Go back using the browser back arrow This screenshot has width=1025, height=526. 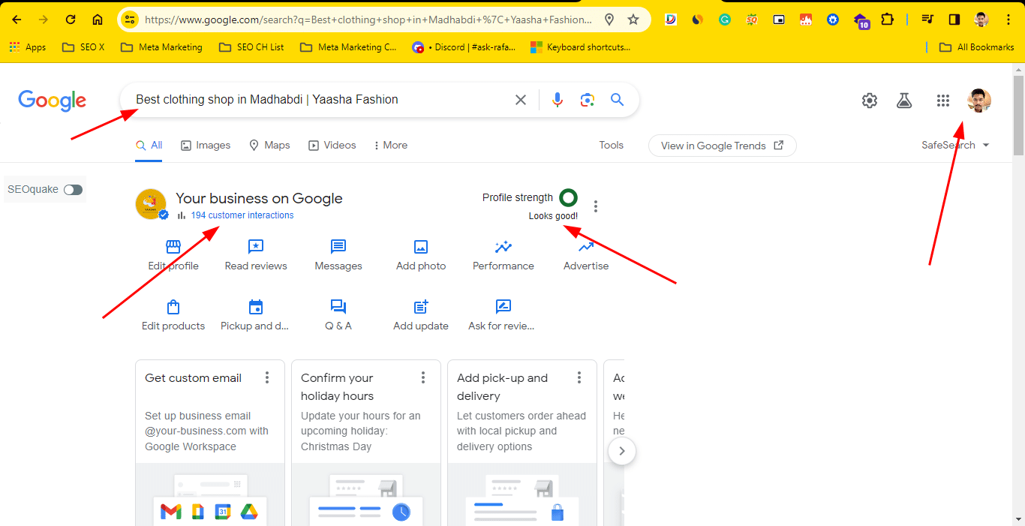(x=17, y=20)
